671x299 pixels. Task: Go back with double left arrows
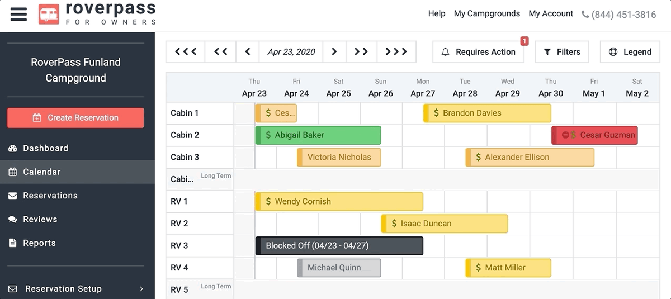221,52
